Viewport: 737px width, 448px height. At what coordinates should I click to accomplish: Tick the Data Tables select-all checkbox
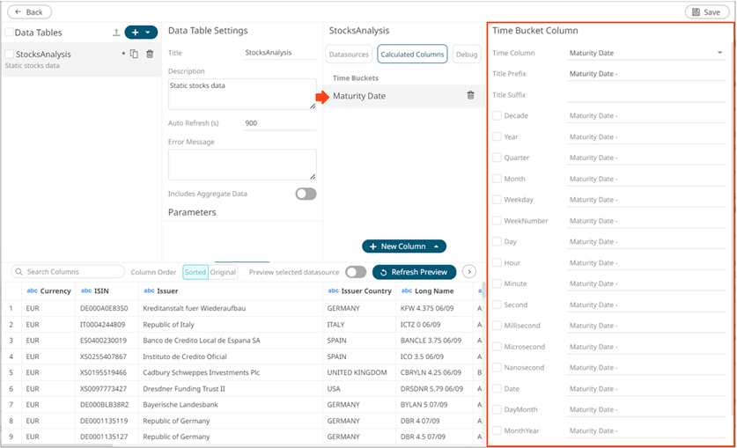(x=9, y=33)
